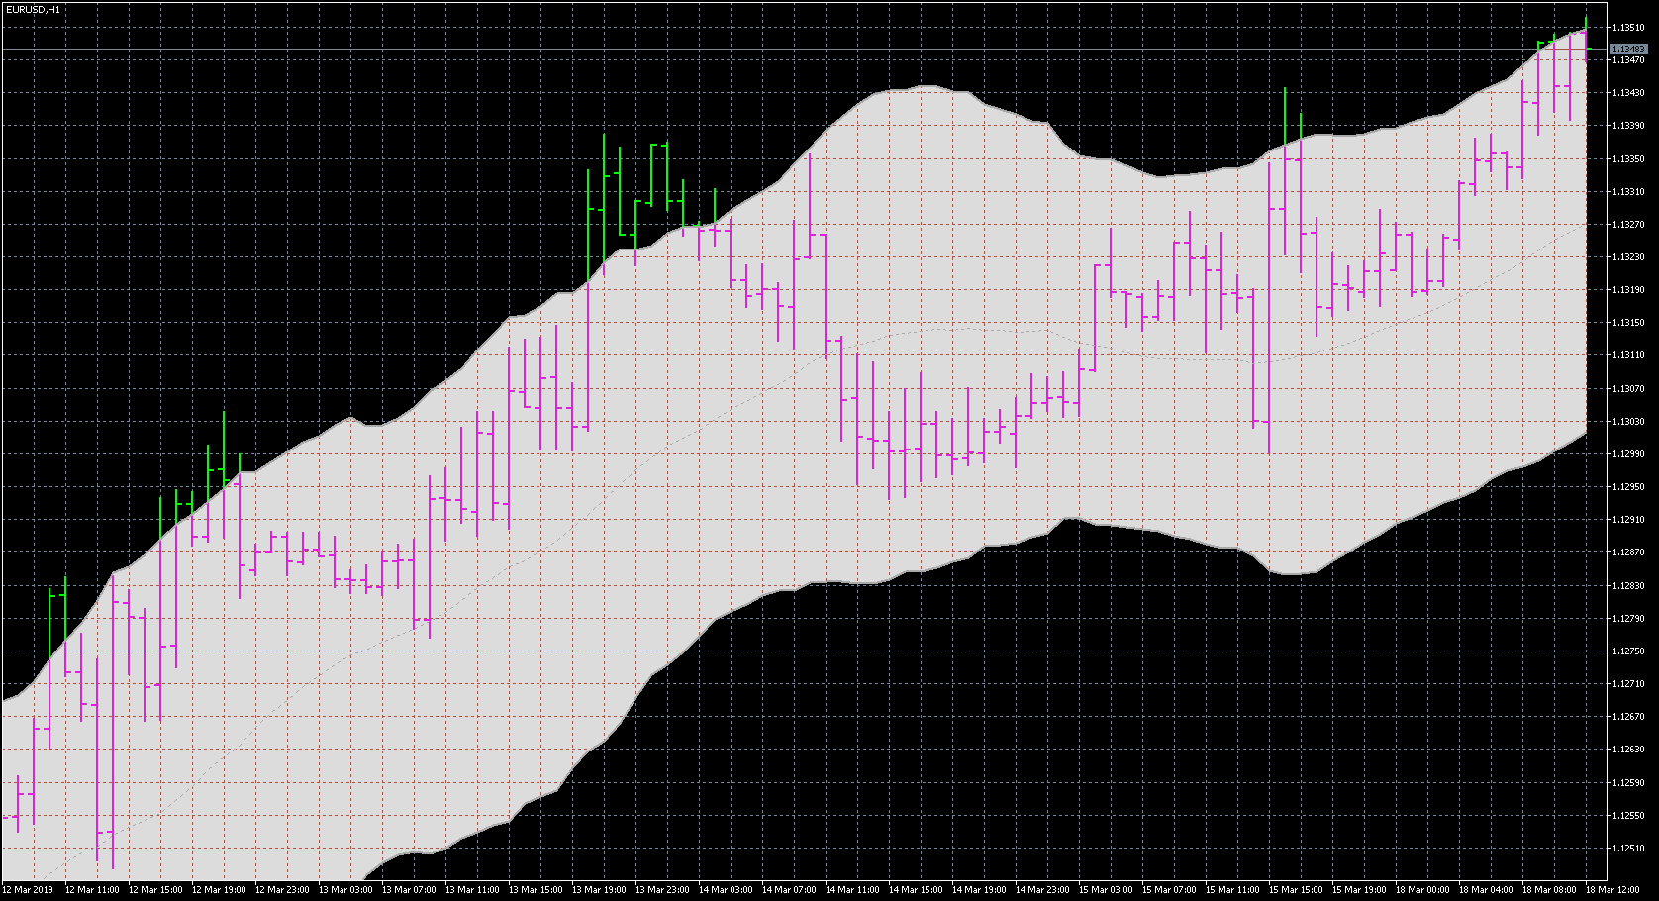
Task: Select price level 1.12510 on the axis
Action: pyautogui.click(x=1628, y=849)
